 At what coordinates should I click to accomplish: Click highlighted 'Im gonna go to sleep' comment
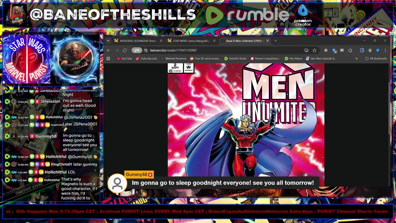tap(223, 183)
